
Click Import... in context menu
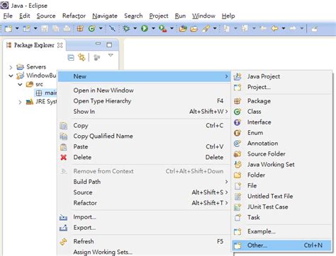click(144, 217)
